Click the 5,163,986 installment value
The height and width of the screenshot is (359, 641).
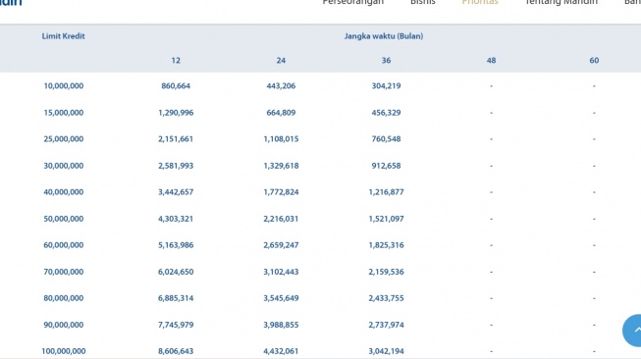[x=176, y=245]
